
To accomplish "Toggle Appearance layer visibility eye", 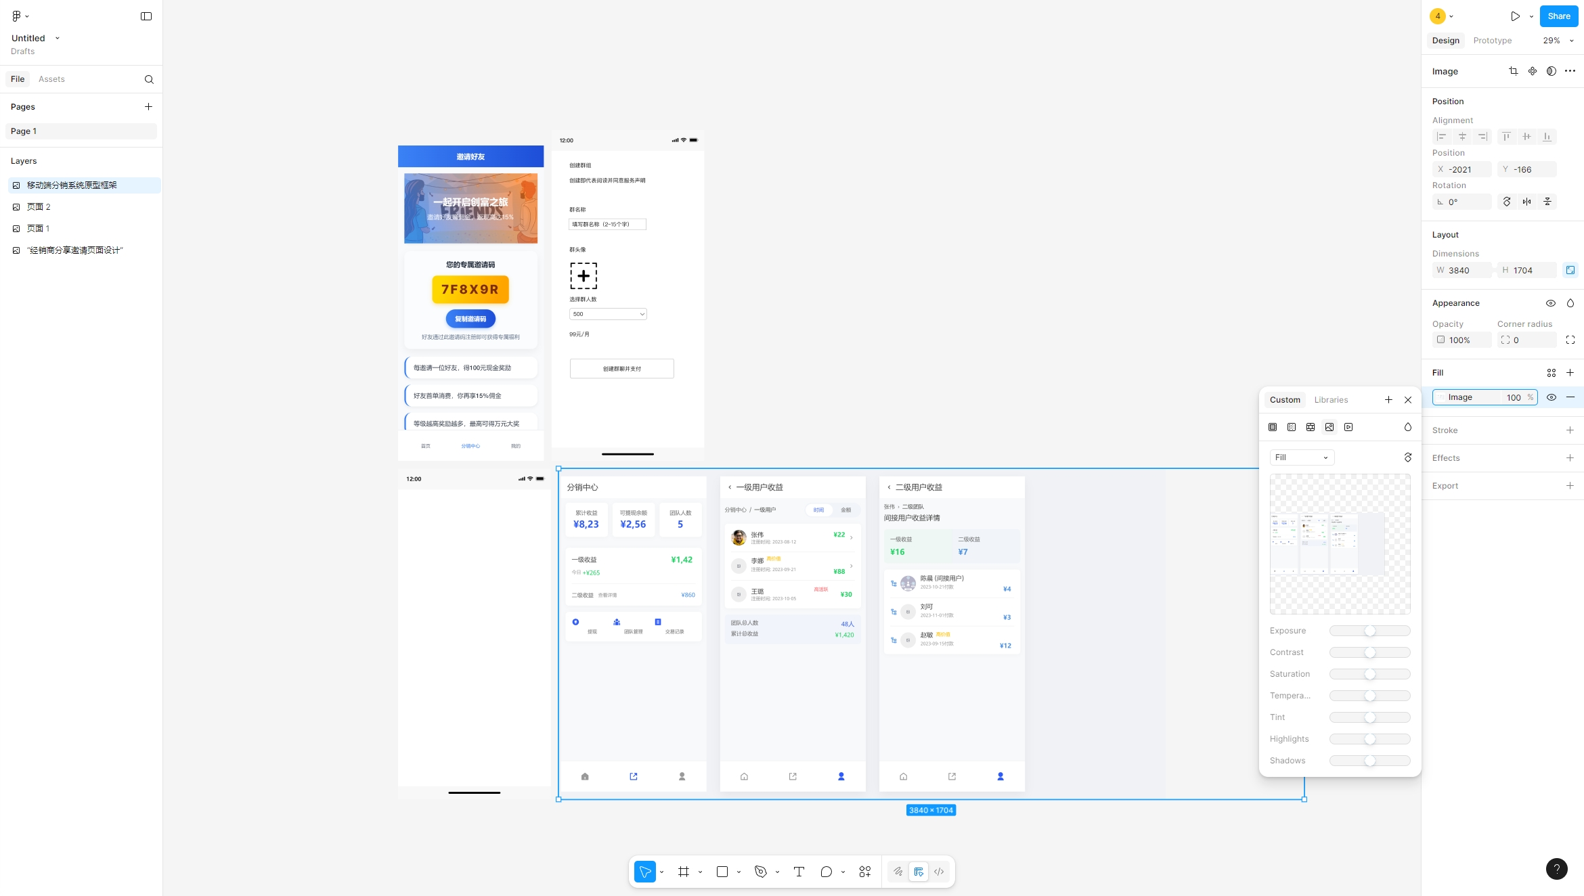I will 1551,303.
